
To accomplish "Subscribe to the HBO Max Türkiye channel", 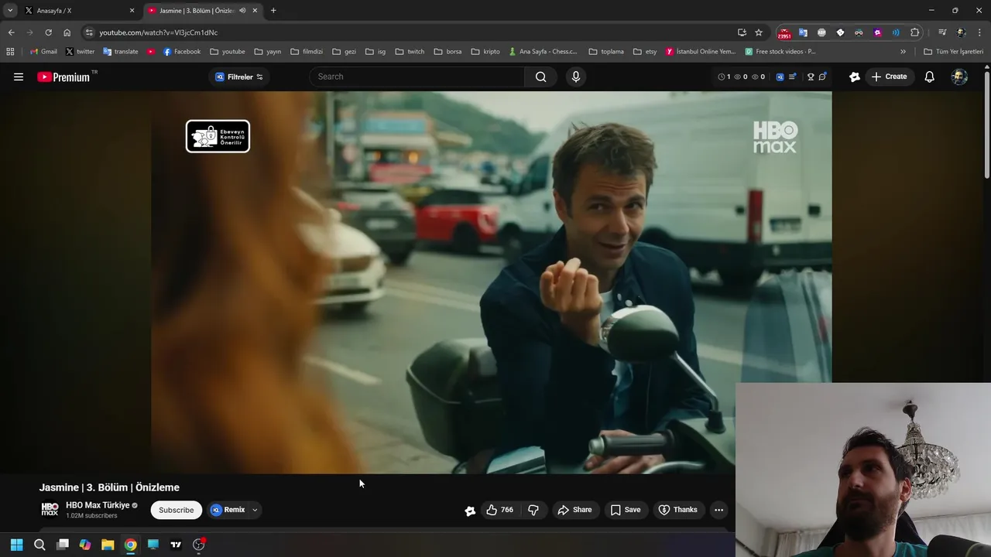I will click(176, 510).
